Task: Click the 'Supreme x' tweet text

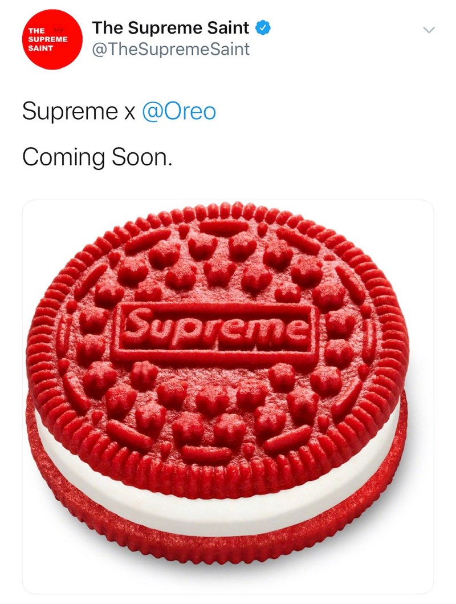Action: point(79,112)
